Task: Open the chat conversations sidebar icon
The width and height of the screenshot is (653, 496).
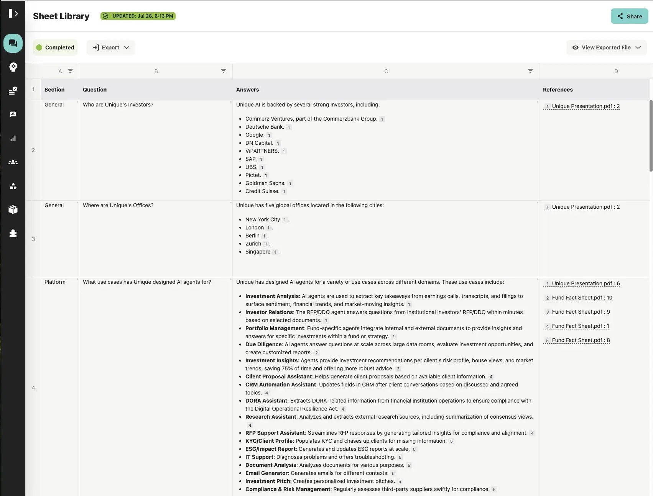Action: click(13, 43)
